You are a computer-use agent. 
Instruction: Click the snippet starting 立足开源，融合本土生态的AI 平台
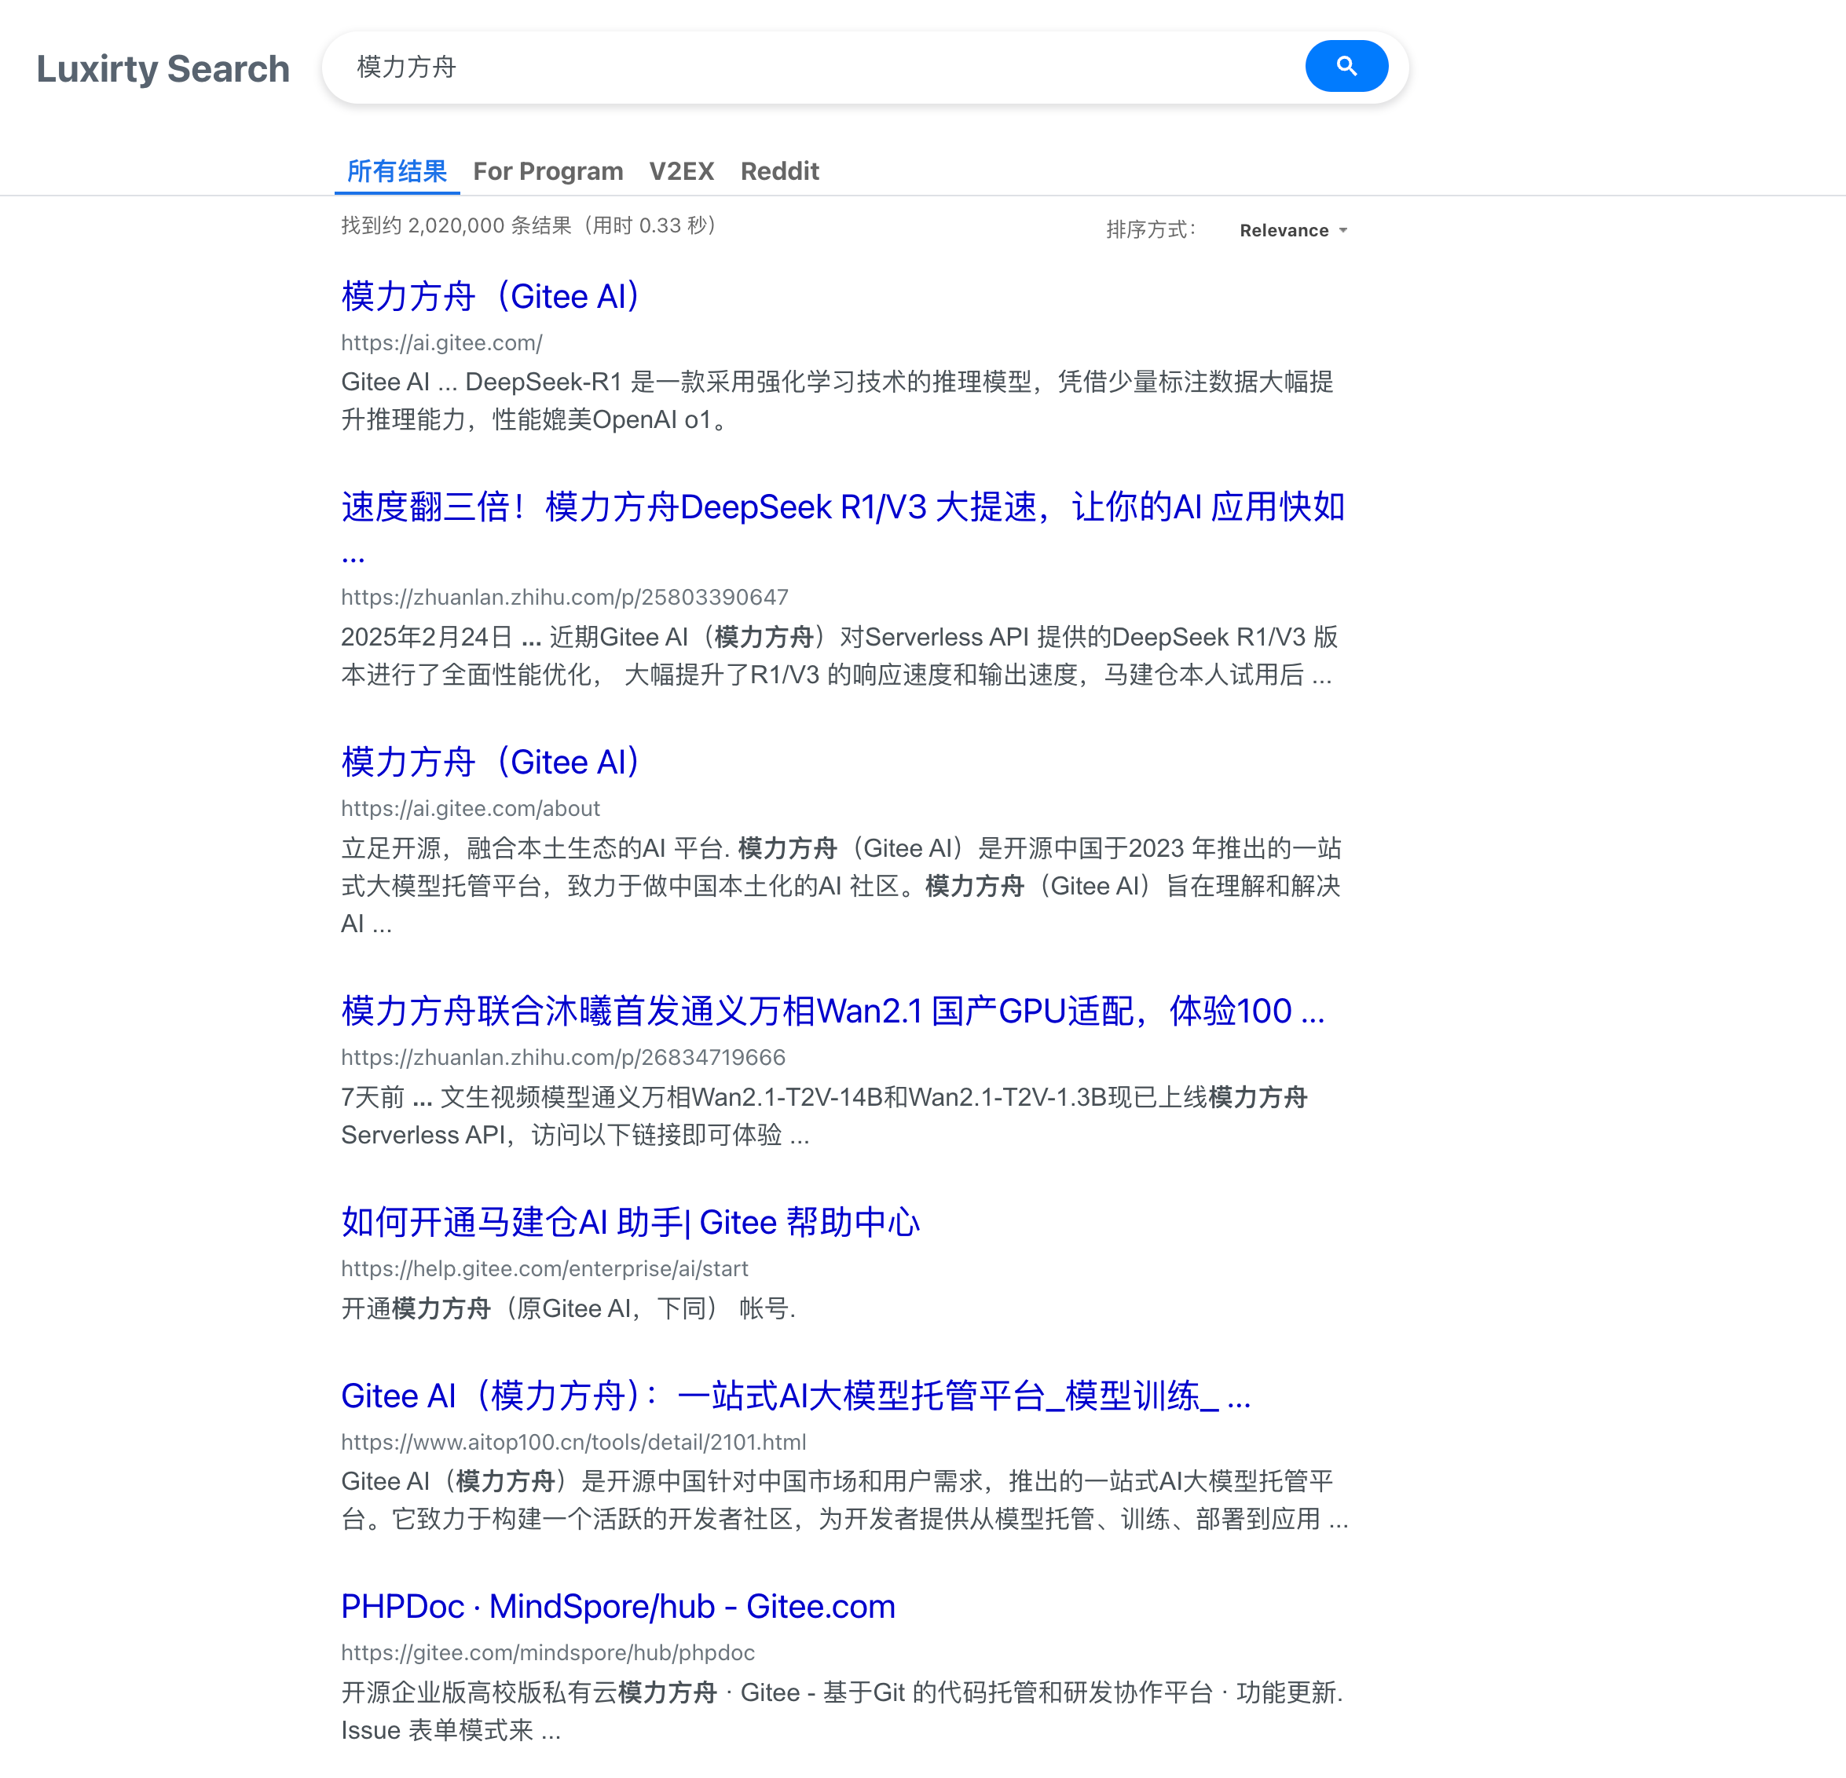pyautogui.click(x=841, y=885)
